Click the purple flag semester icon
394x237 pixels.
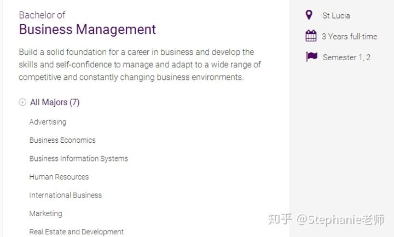pyautogui.click(x=311, y=56)
